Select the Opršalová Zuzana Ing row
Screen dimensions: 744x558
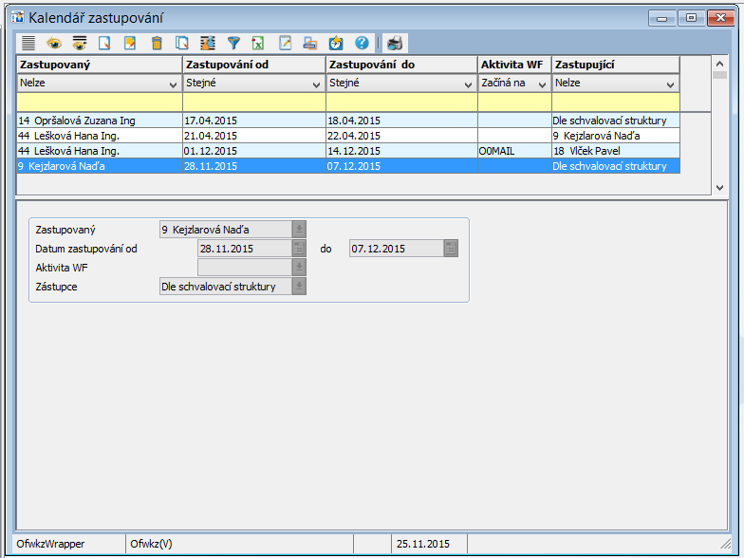pos(99,121)
